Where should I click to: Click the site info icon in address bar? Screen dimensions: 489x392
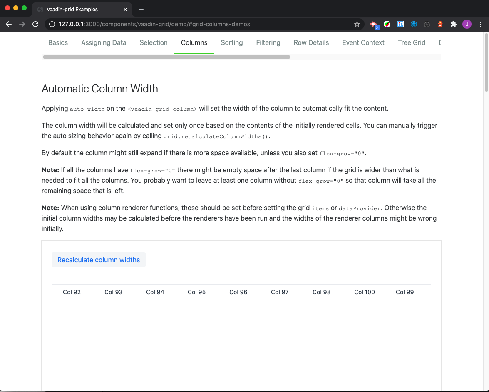[51, 24]
